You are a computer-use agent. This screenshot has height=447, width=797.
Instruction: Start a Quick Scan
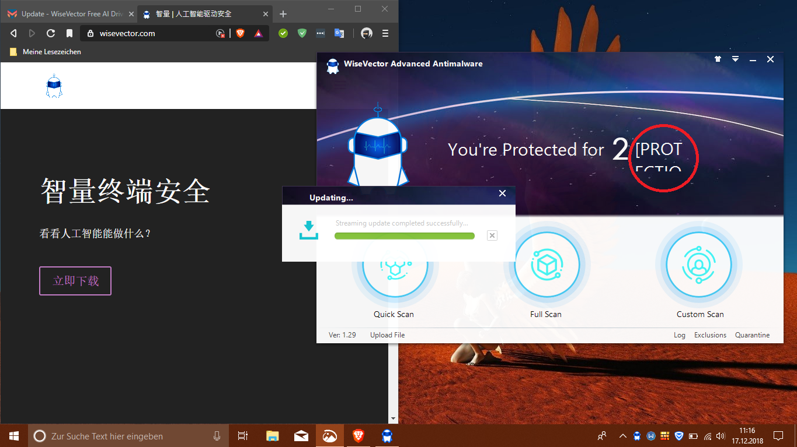[394, 265]
